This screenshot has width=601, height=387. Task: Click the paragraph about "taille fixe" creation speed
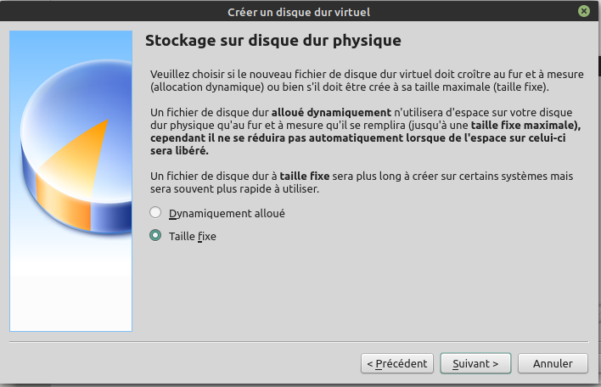coord(357,182)
